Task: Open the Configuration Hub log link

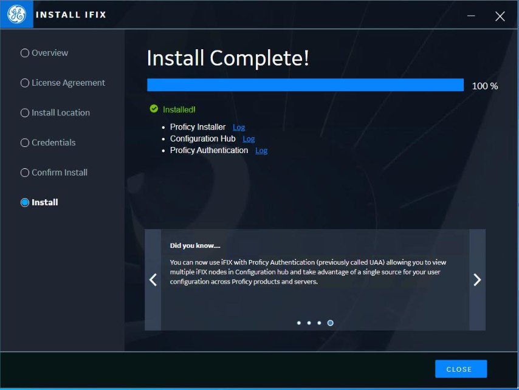Action: (249, 139)
